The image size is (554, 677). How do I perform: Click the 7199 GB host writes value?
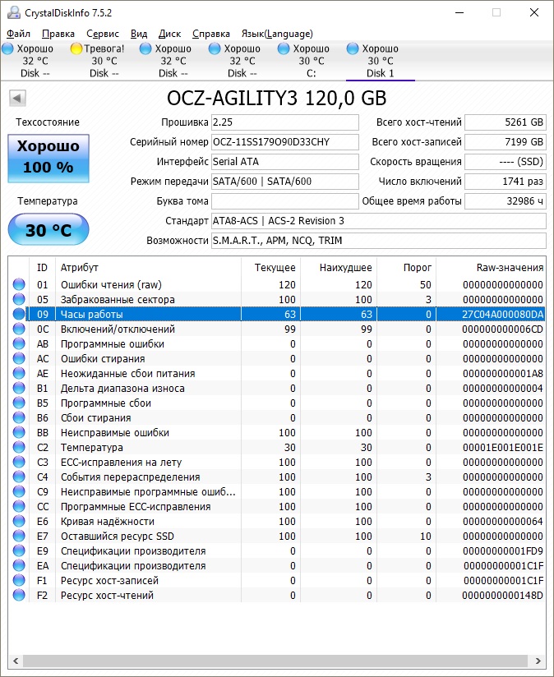(506, 142)
